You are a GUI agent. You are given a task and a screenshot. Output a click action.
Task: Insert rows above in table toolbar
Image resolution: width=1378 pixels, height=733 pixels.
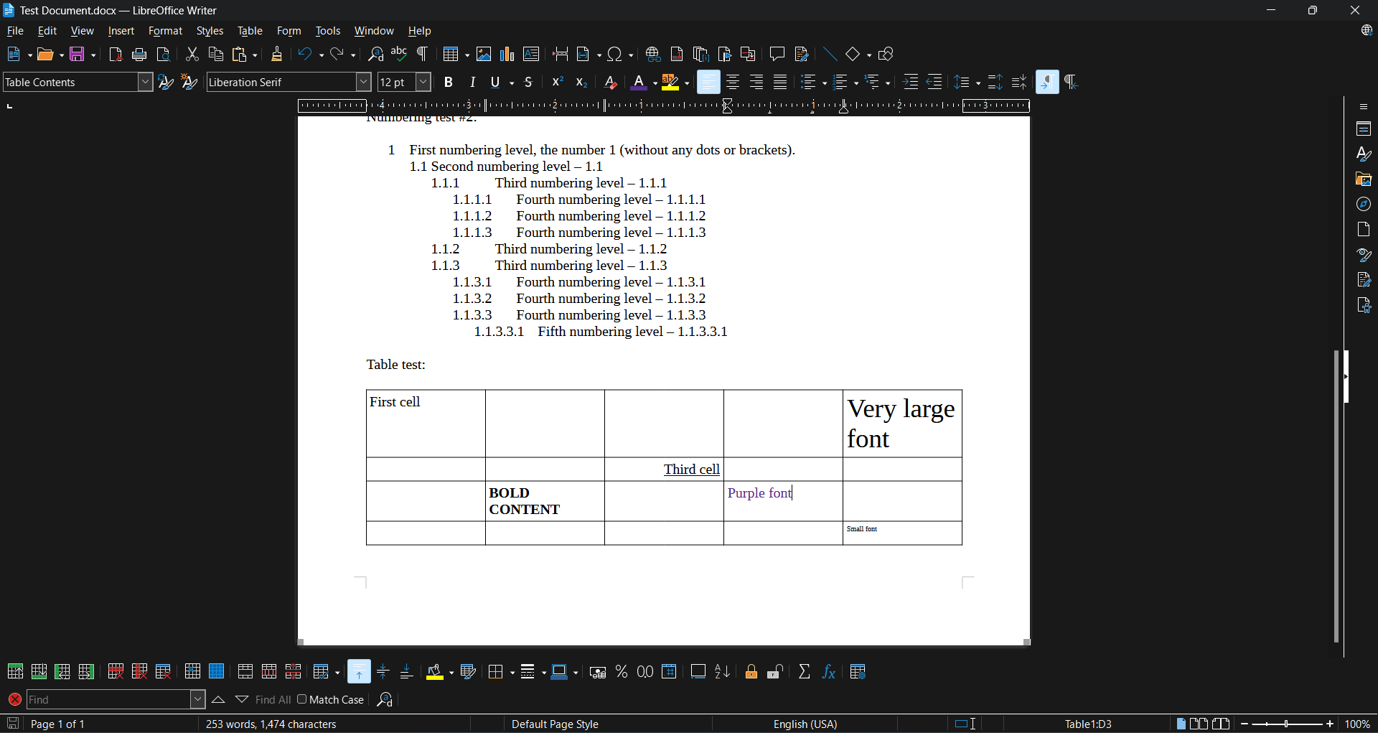(x=15, y=672)
